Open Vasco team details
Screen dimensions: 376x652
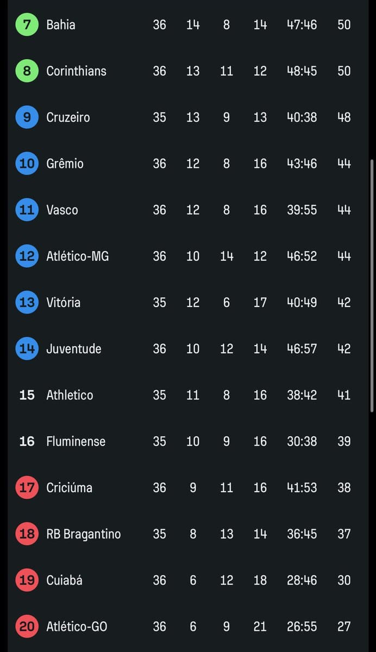click(62, 210)
